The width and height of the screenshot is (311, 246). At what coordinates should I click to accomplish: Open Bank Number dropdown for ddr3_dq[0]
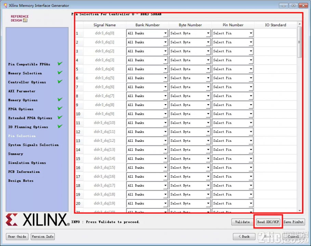(147, 33)
